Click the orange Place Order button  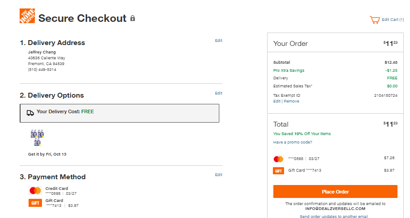[x=335, y=192]
